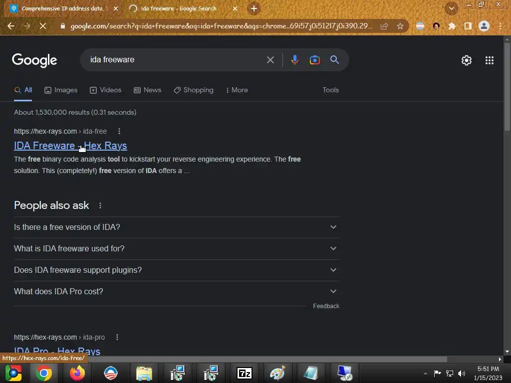
Task: Click the browser forward arrow
Action: [x=27, y=26]
